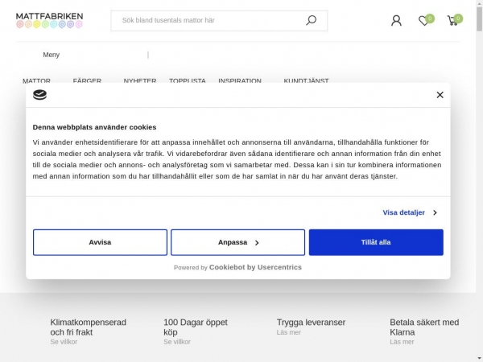The height and width of the screenshot is (362, 483).
Task: Accept cookies with Tillåt alla
Action: point(376,242)
